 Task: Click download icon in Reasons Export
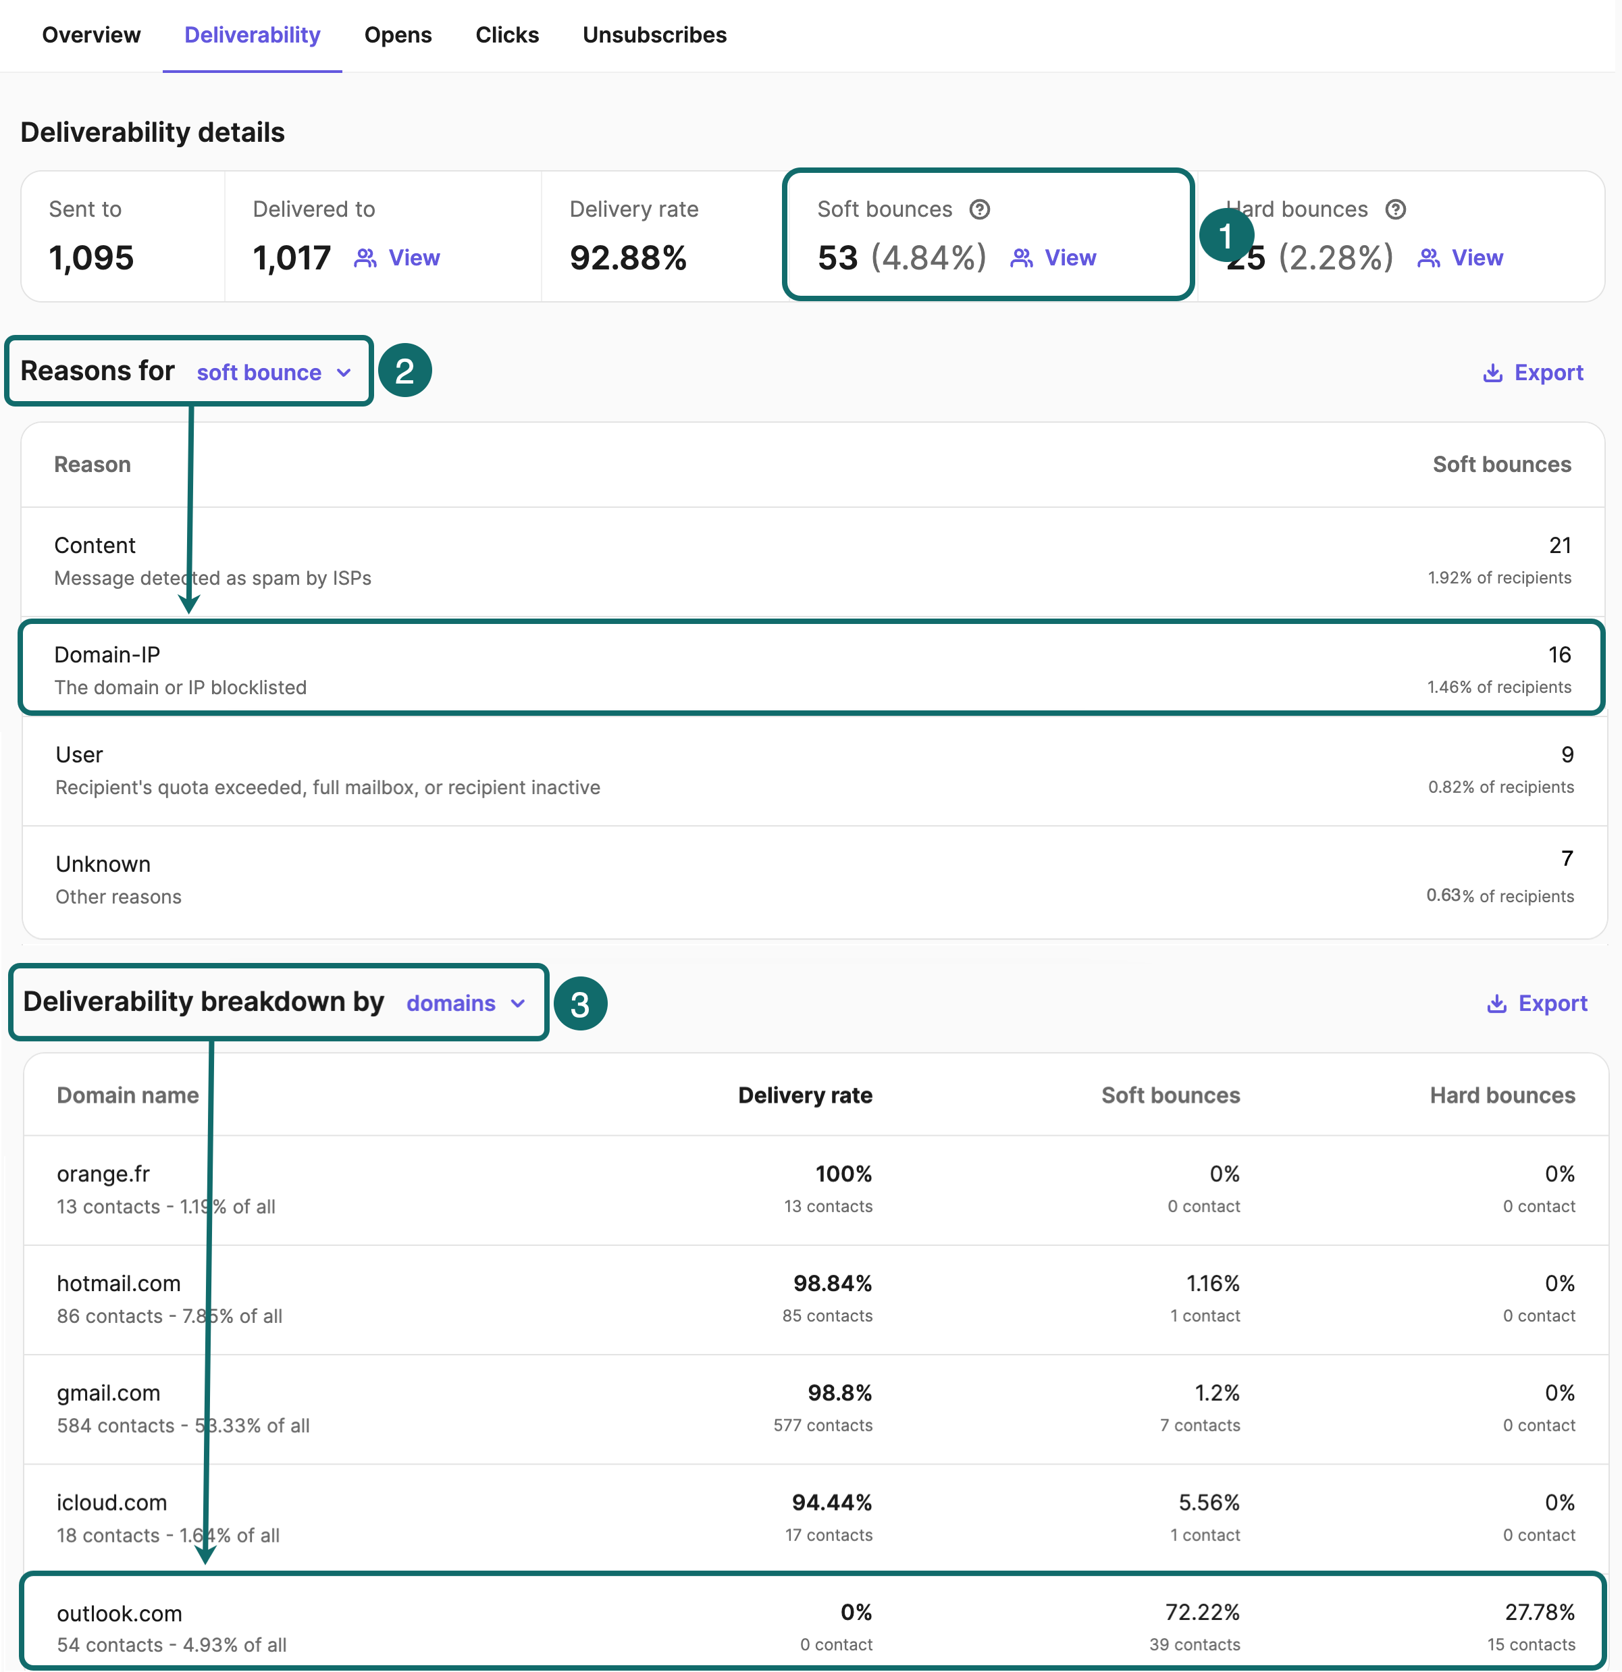pyautogui.click(x=1492, y=373)
